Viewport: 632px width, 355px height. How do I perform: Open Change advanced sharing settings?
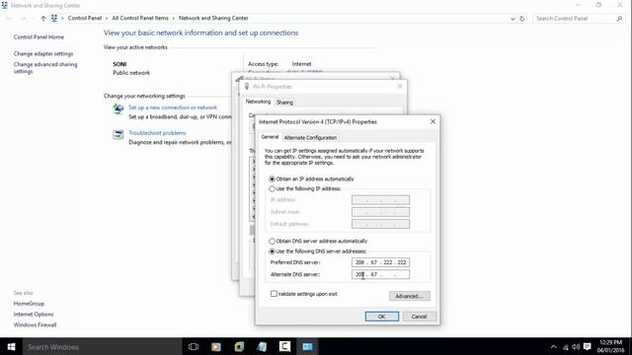click(x=45, y=68)
